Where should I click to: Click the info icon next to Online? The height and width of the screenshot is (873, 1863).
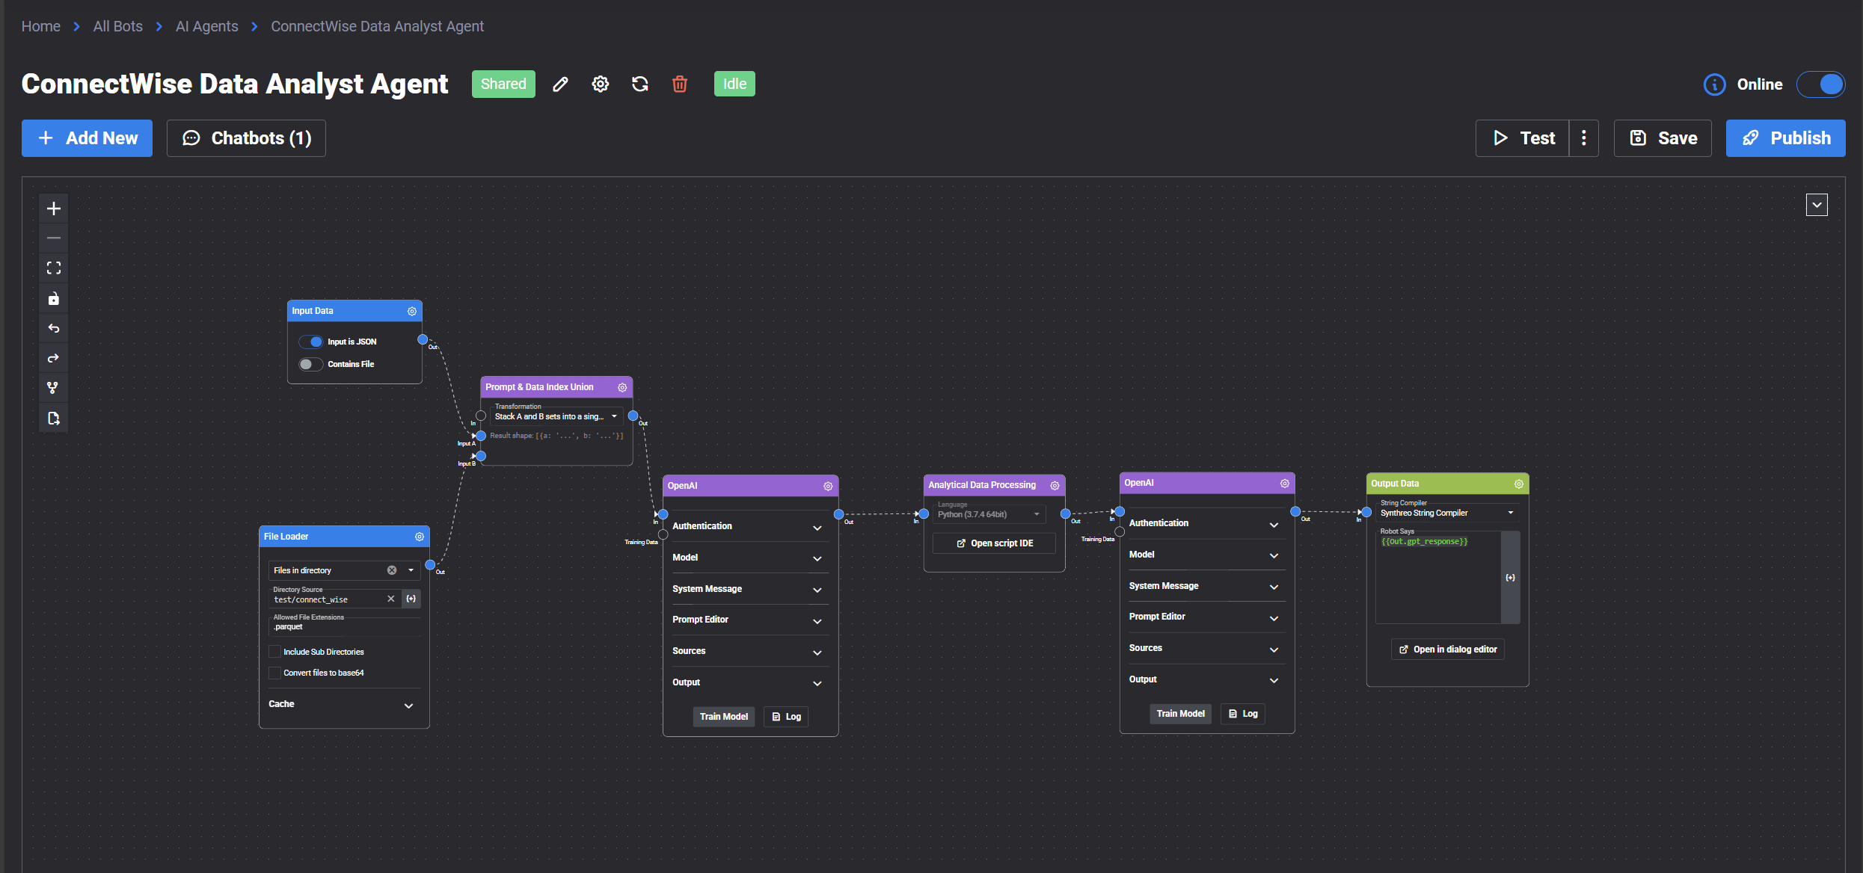pos(1714,84)
